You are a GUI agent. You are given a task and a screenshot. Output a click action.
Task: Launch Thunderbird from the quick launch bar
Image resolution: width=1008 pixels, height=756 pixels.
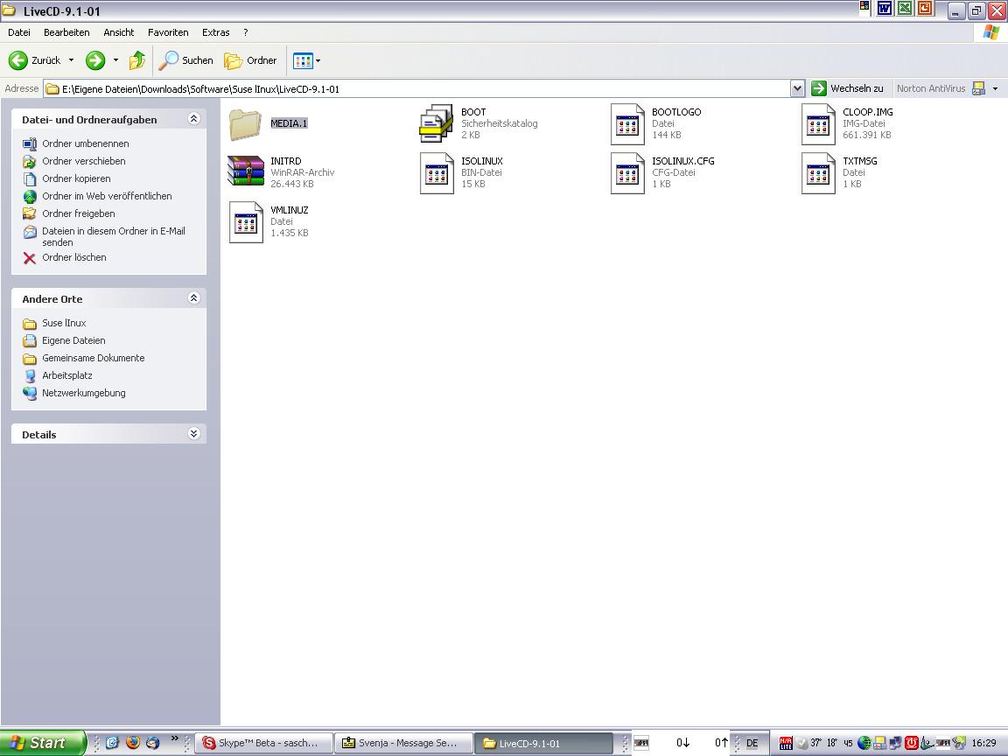[152, 743]
